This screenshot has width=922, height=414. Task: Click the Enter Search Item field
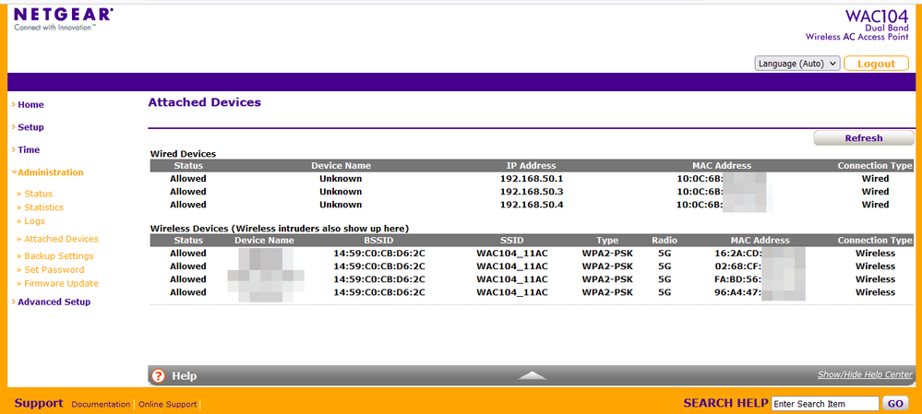(x=825, y=404)
